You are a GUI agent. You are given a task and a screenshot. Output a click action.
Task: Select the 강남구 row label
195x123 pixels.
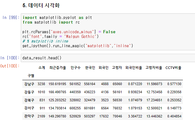point(29,84)
